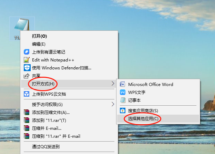The width and height of the screenshot is (215, 154).
Task: Click WinRAR icon beside 添加到压缩文件(A)...
Action: point(27,112)
